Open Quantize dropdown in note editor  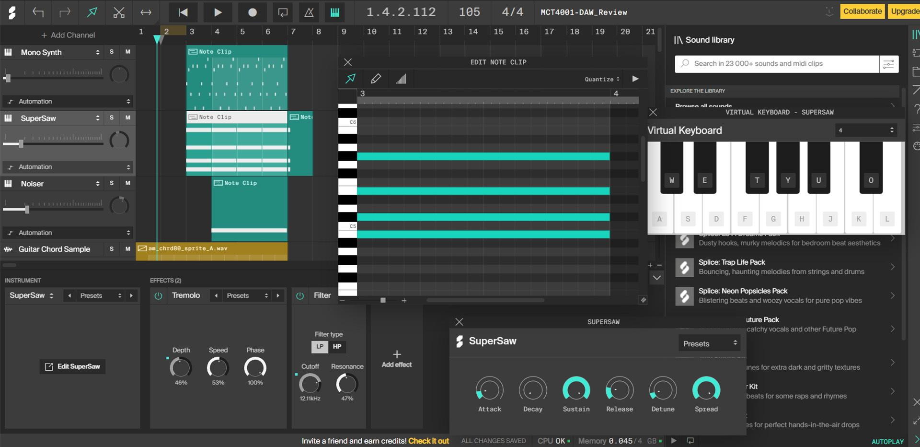coord(602,79)
